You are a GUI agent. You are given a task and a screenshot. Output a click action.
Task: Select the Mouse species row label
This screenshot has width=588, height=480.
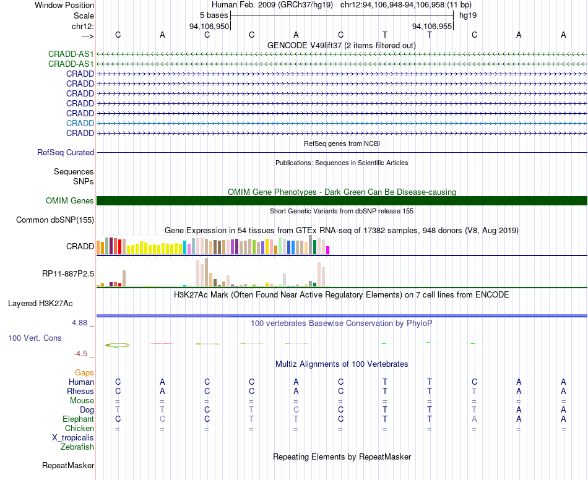(82, 401)
